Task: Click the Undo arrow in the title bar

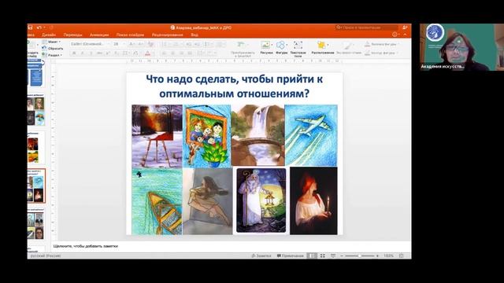Action: [39, 28]
